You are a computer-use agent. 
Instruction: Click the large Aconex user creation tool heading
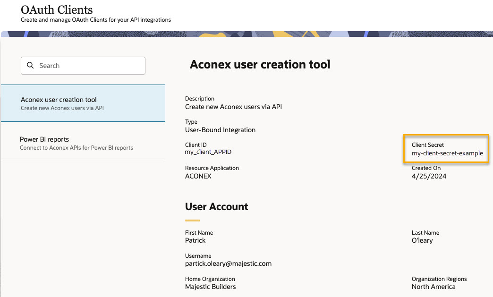point(260,64)
